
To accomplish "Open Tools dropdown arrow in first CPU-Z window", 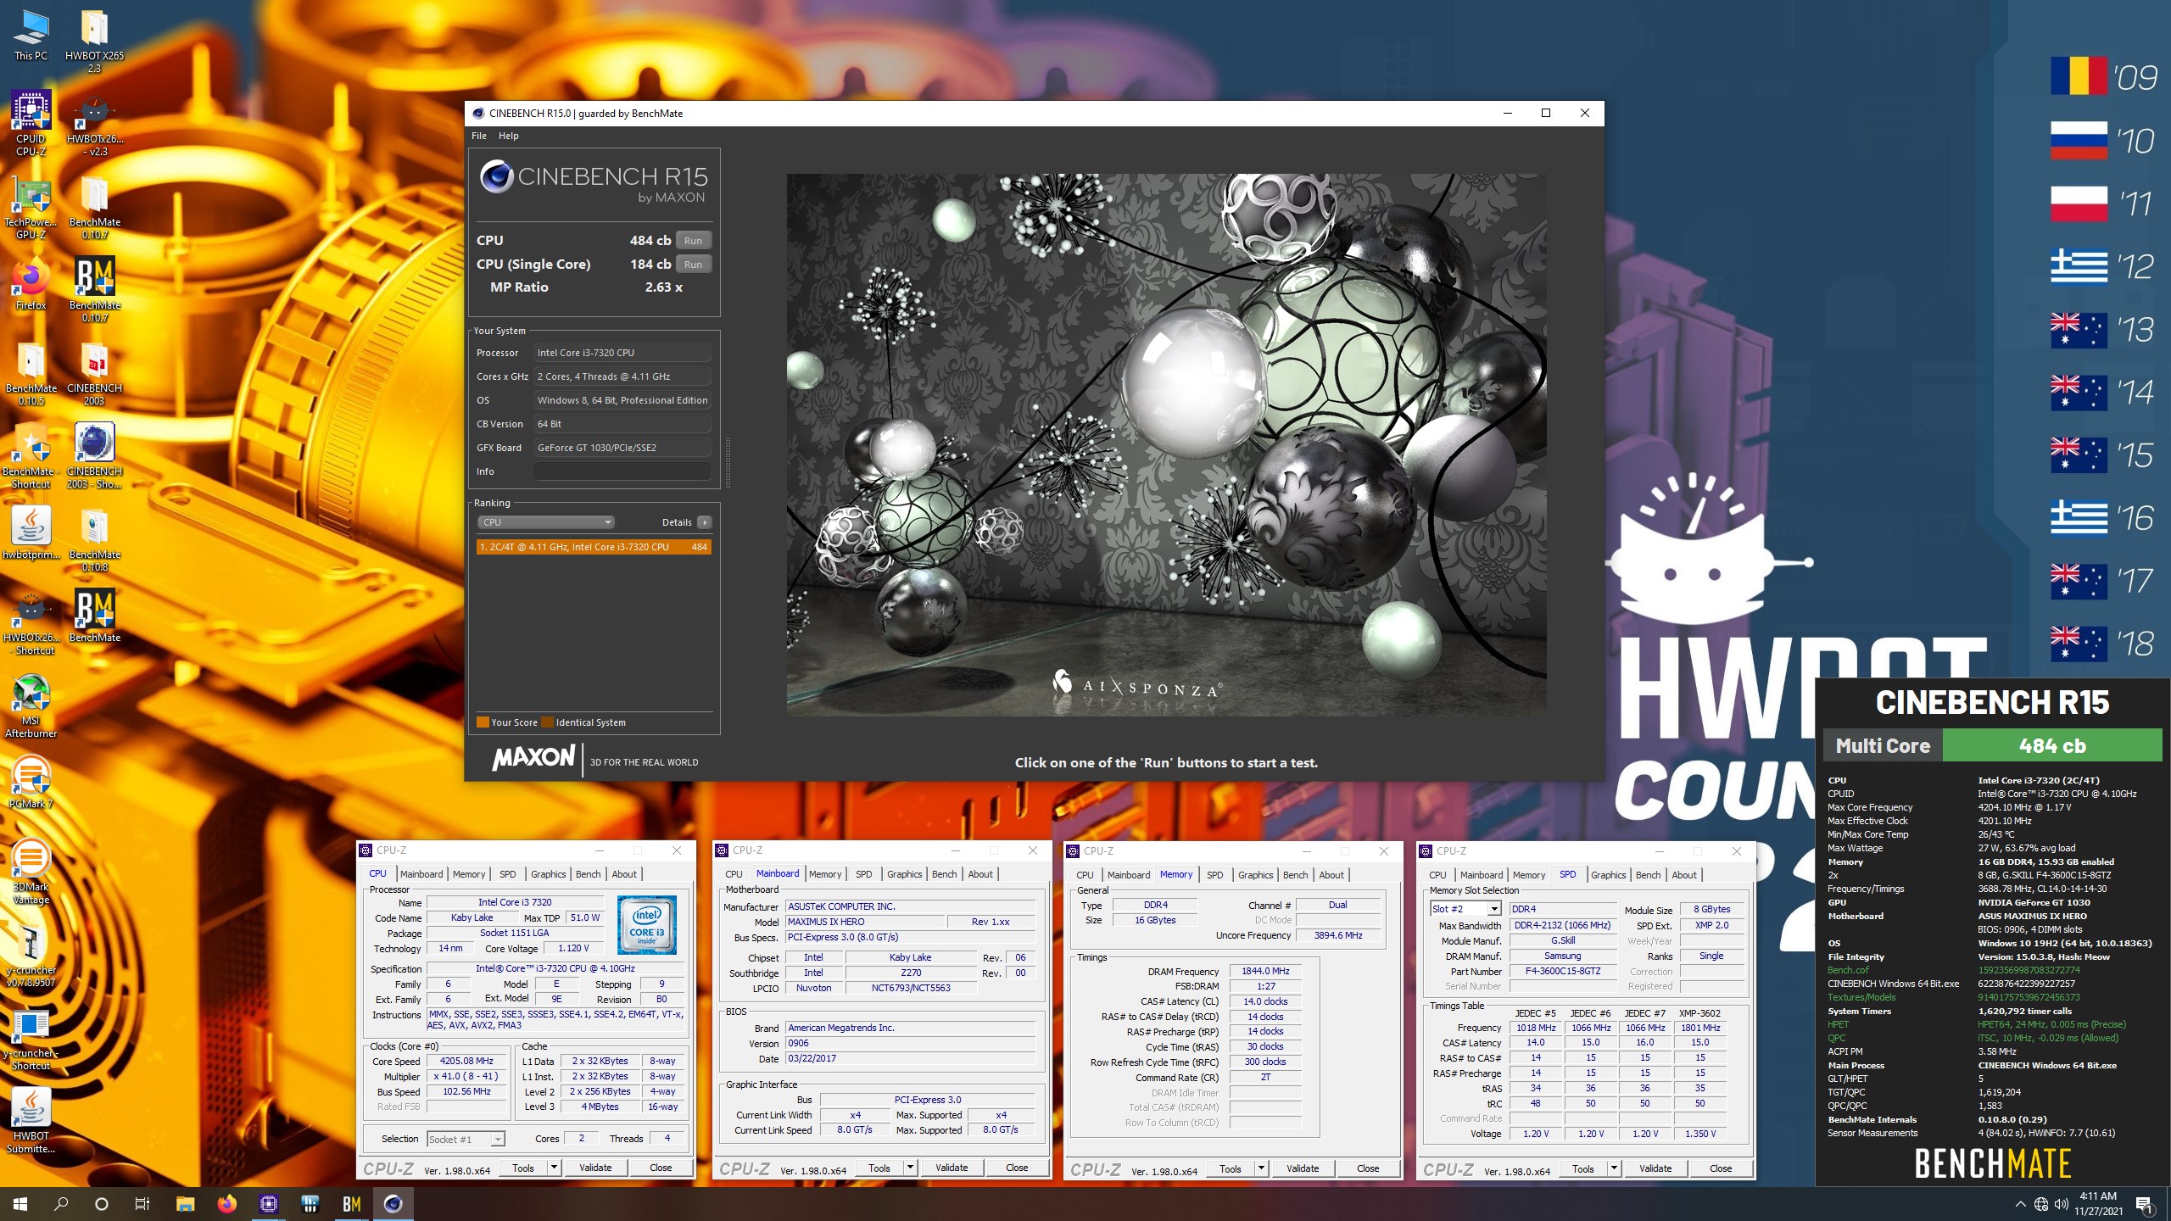I will [x=554, y=1168].
